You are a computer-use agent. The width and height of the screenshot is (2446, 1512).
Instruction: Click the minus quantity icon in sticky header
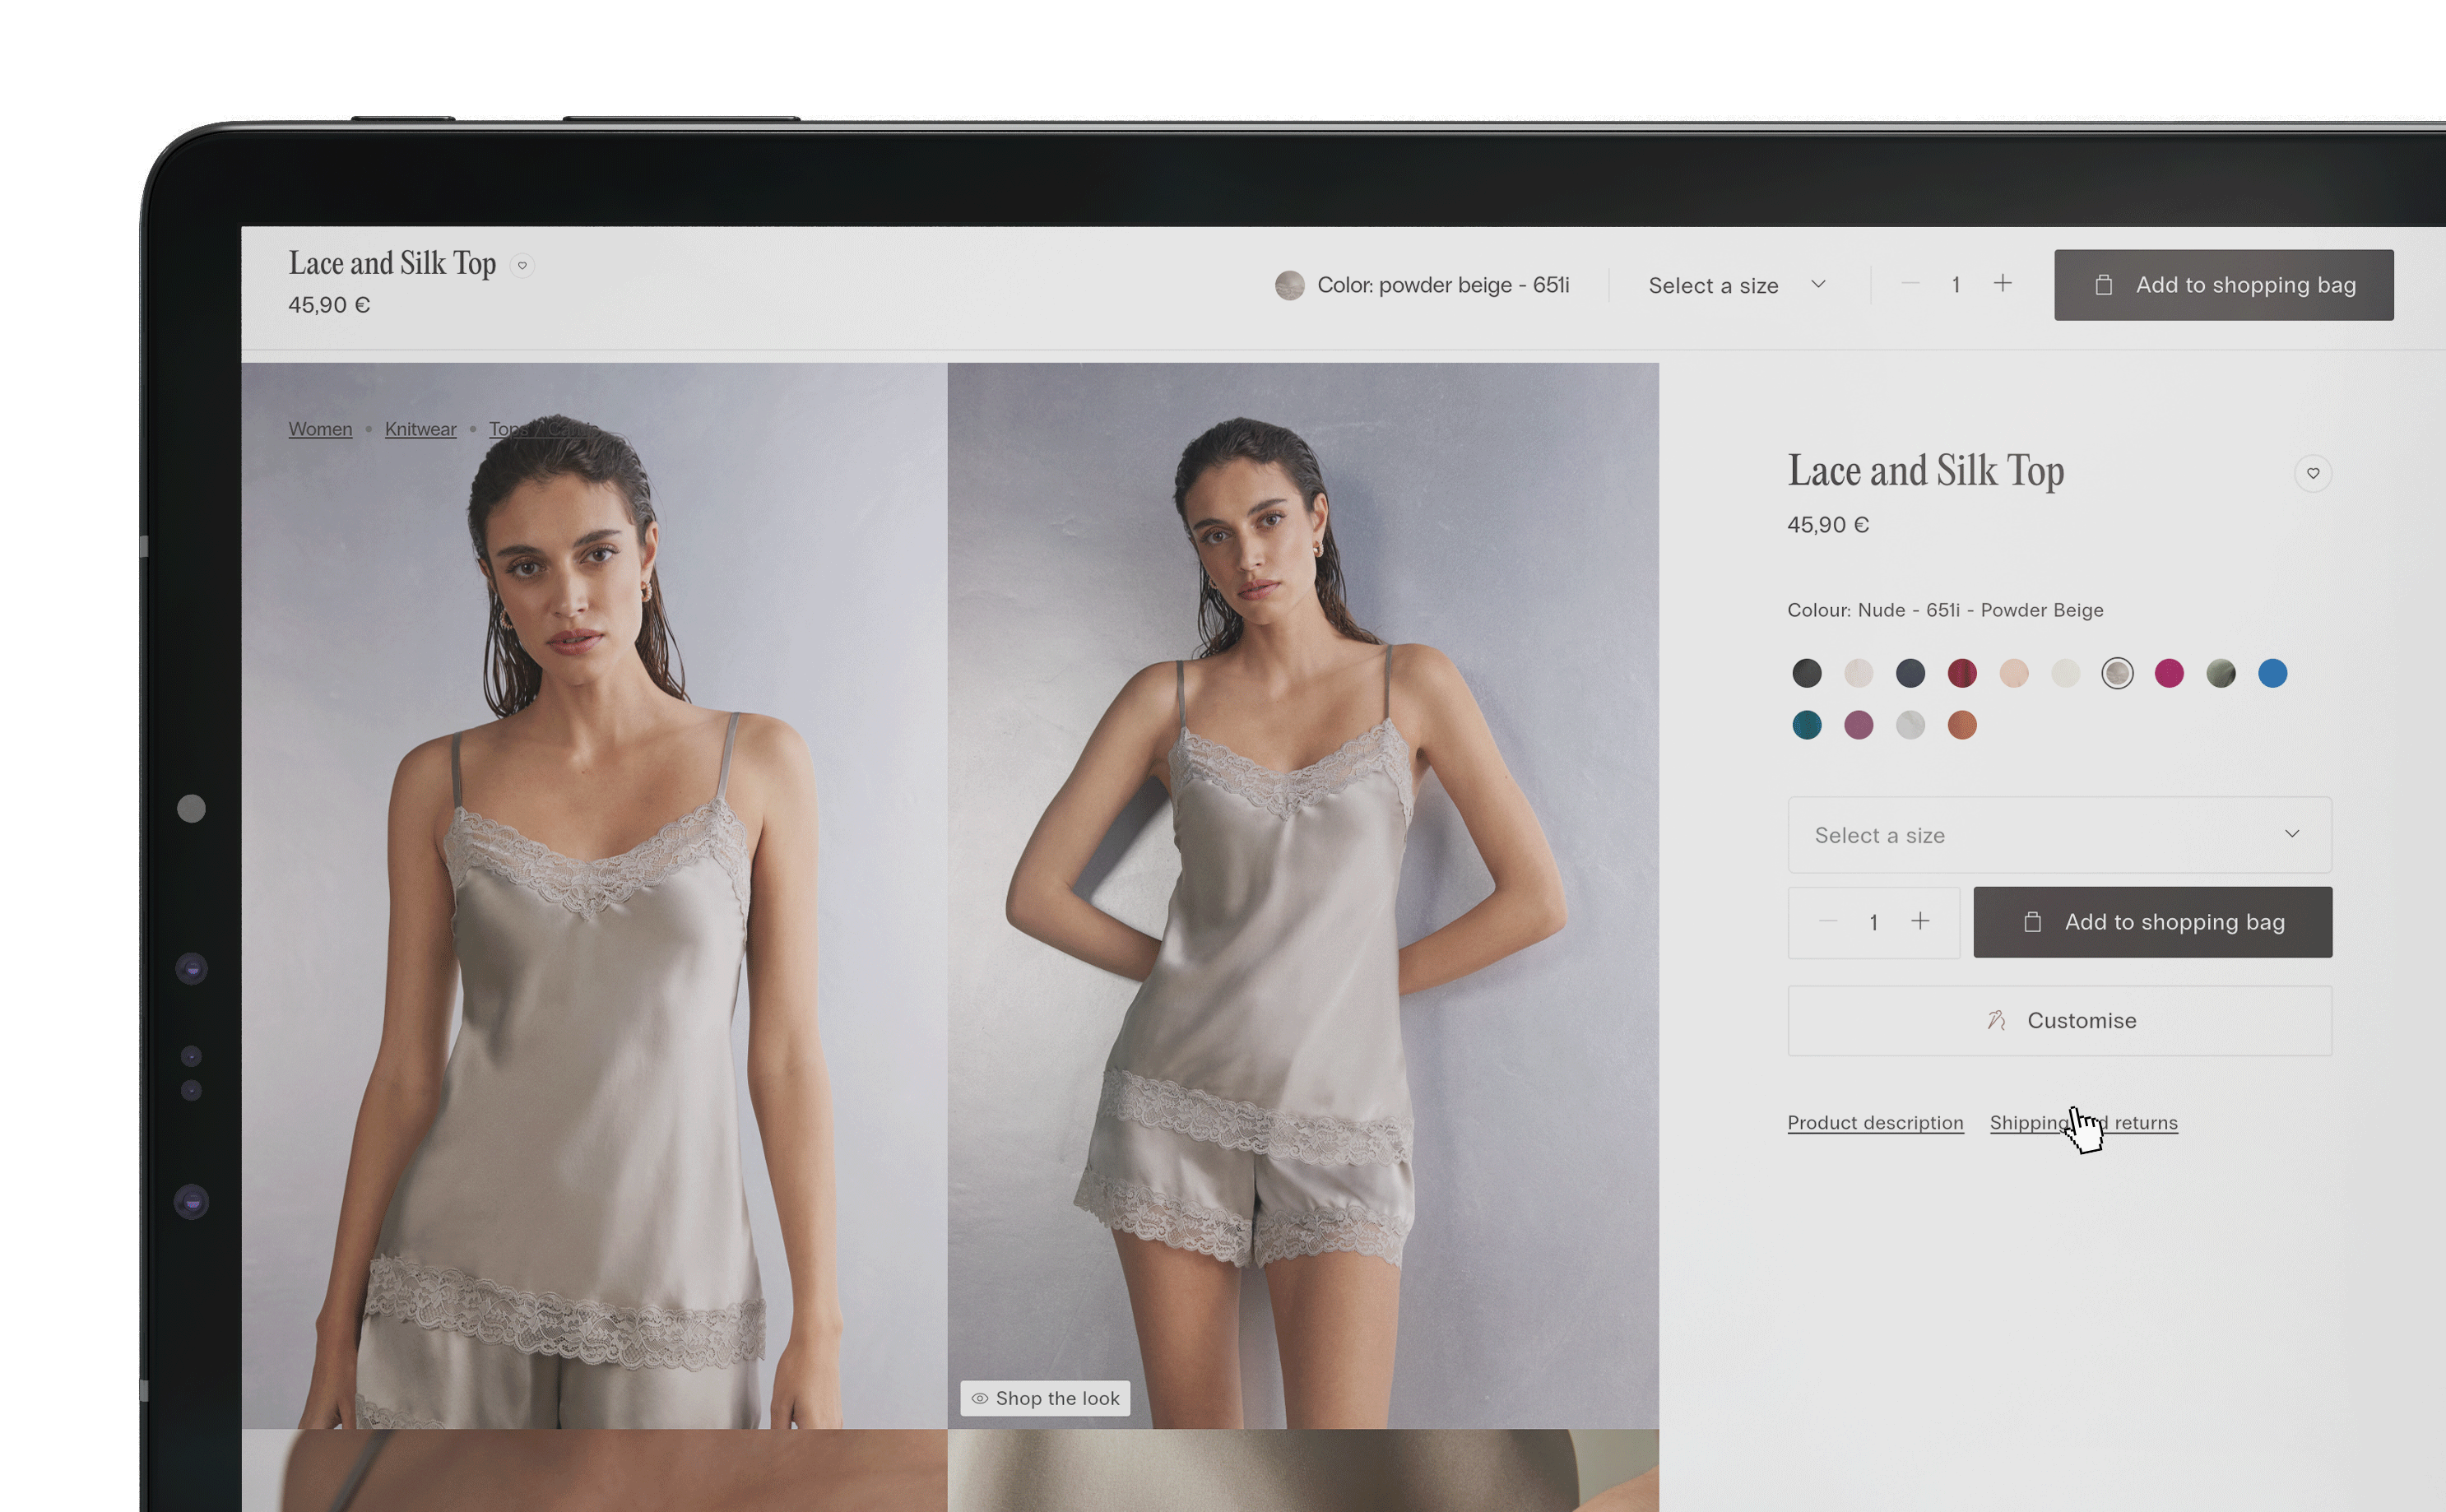1910,284
